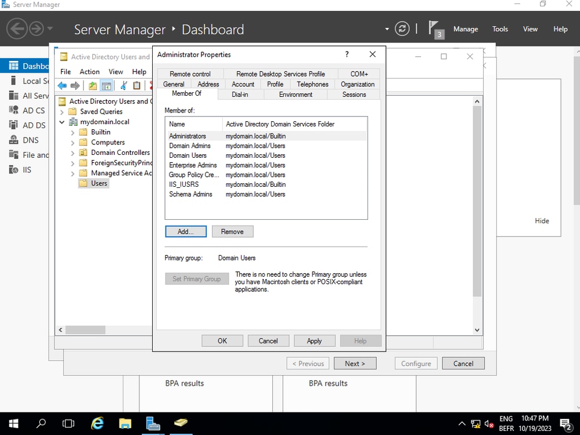Expand the Builtin tree node

click(73, 132)
